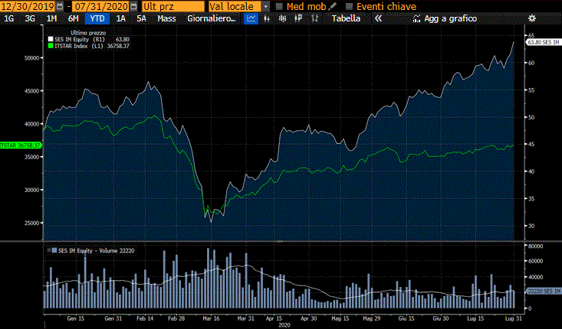Click the Ult prz price field
This screenshot has width=562, height=329.
(x=173, y=6)
